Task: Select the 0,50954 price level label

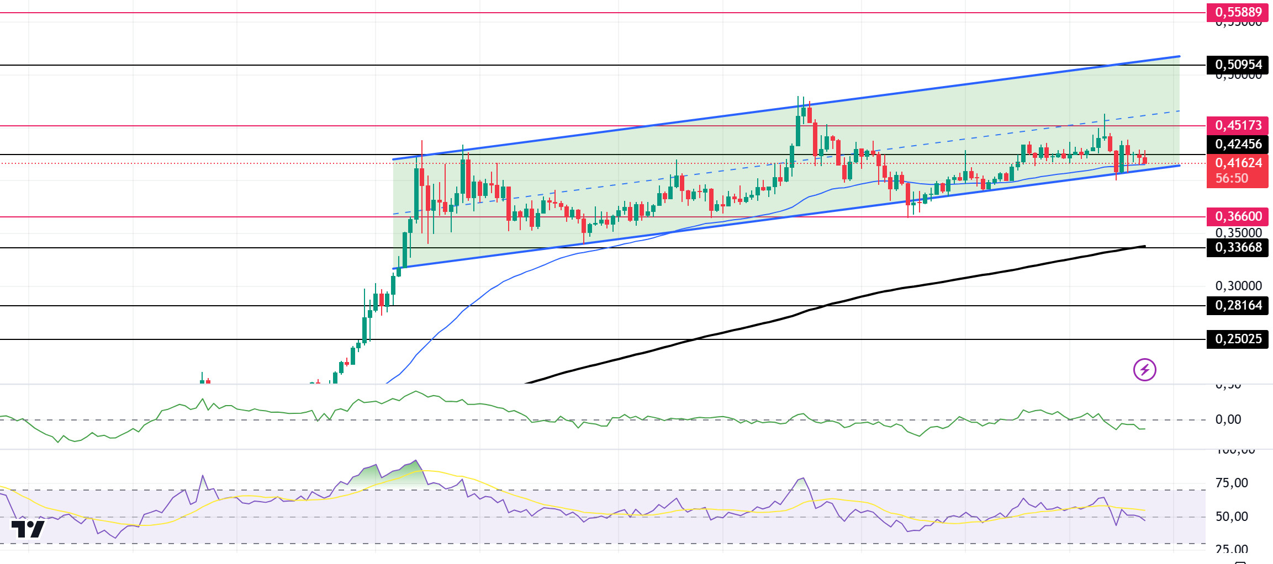Action: coord(1238,65)
